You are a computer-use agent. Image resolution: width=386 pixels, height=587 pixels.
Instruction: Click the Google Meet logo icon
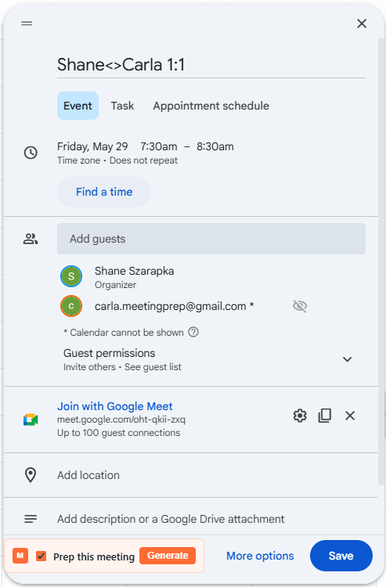31,420
